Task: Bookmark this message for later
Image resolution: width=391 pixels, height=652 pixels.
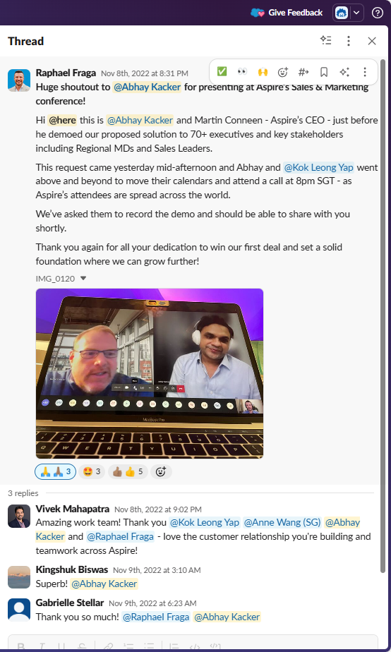Action: coord(324,72)
